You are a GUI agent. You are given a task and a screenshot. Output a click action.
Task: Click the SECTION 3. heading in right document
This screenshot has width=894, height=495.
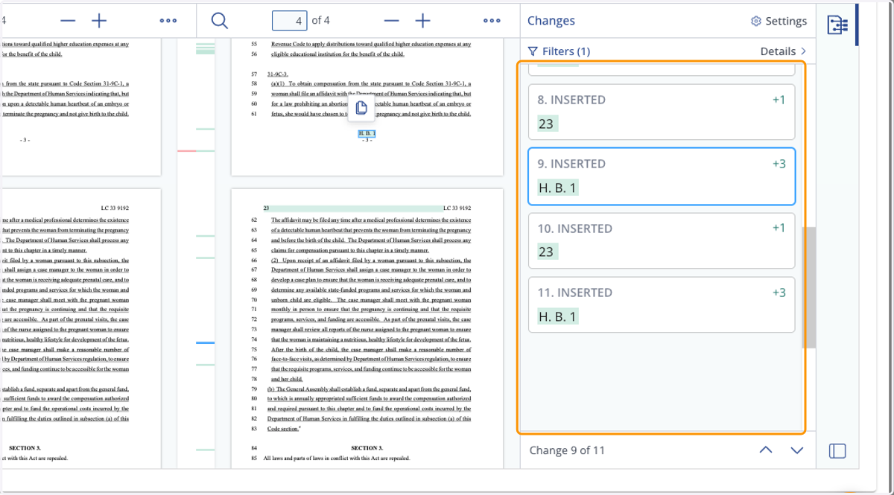click(367, 448)
